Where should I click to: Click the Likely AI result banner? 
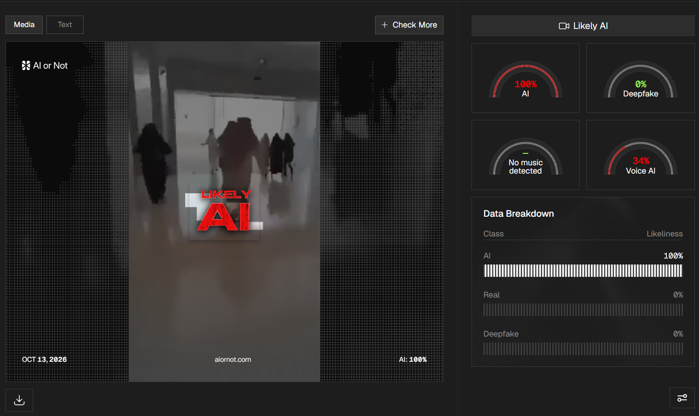583,26
